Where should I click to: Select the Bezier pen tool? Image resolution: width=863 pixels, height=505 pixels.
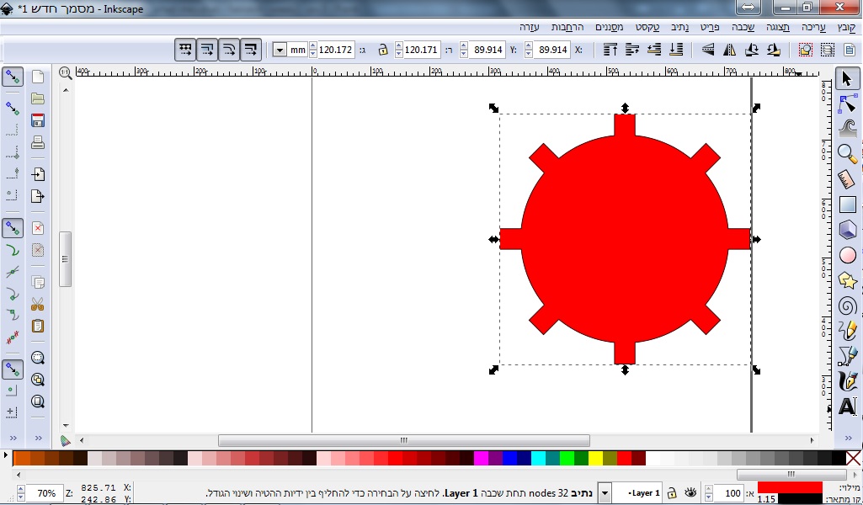847,356
